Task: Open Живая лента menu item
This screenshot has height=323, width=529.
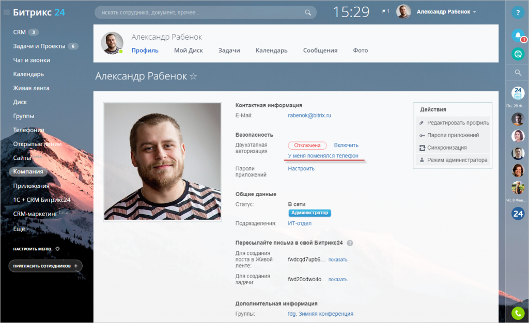Action: pyautogui.click(x=31, y=88)
